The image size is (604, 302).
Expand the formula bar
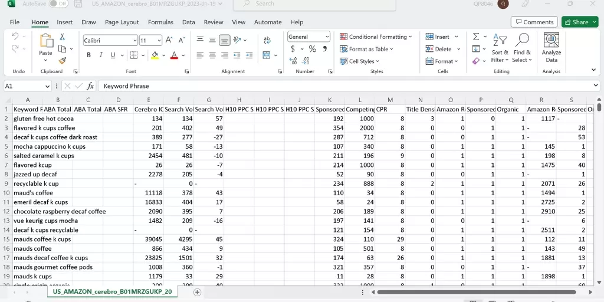pyautogui.click(x=596, y=86)
